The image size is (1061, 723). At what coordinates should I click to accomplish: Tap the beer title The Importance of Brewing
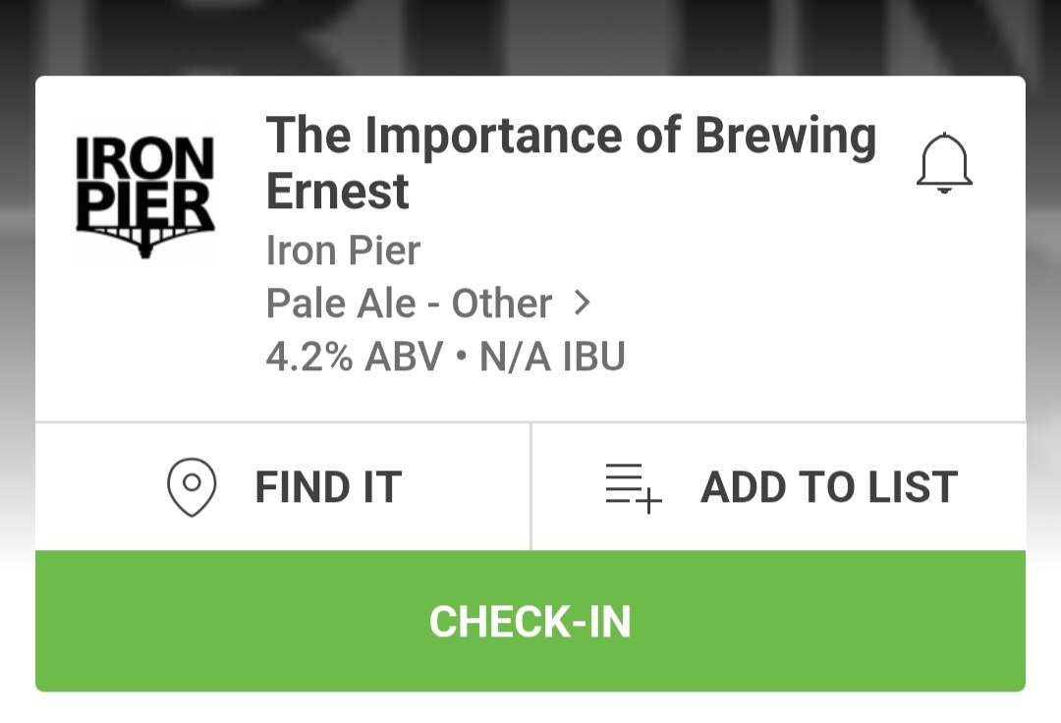(x=571, y=137)
